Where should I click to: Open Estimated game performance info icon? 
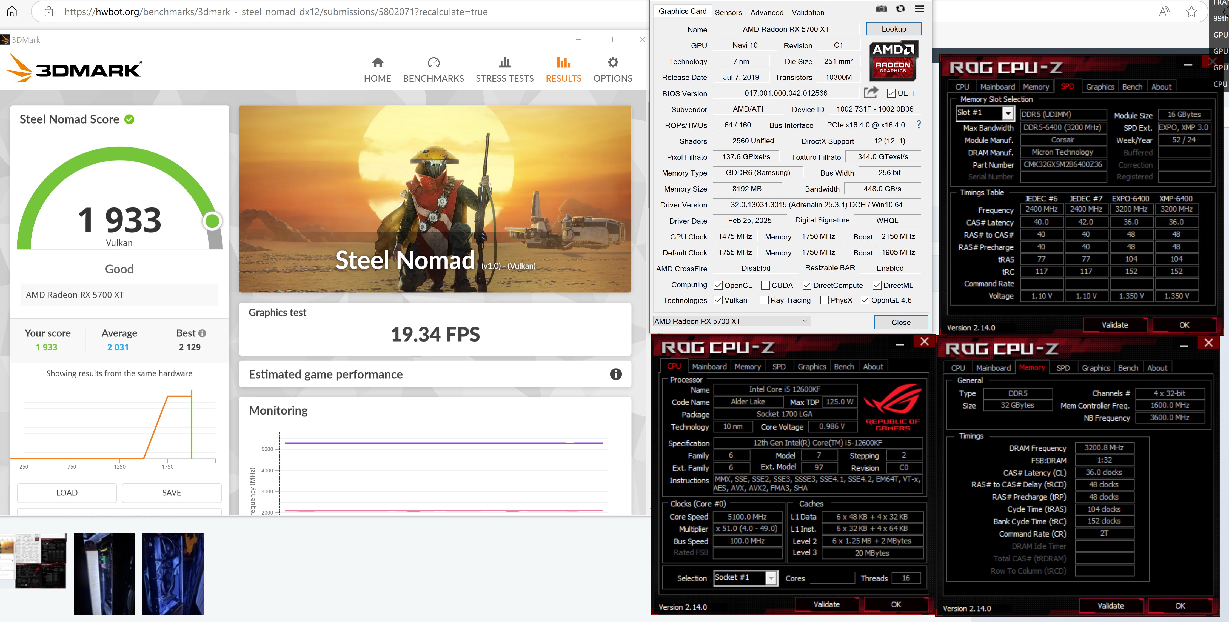pos(615,375)
